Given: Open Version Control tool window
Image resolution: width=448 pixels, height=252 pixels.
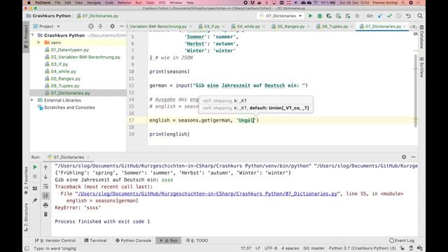Looking at the screenshot, I should point(55,241).
